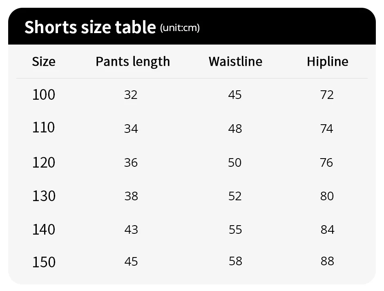Select the Pants length column header
The width and height of the screenshot is (384, 291).
click(133, 61)
